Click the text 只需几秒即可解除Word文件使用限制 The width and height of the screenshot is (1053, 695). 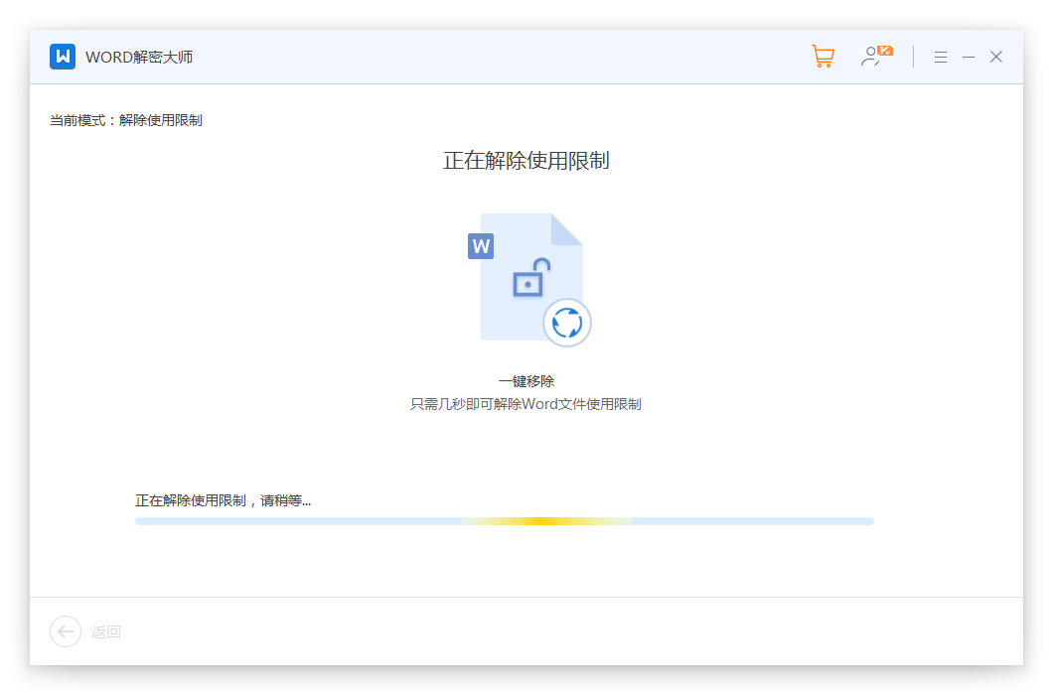[526, 404]
